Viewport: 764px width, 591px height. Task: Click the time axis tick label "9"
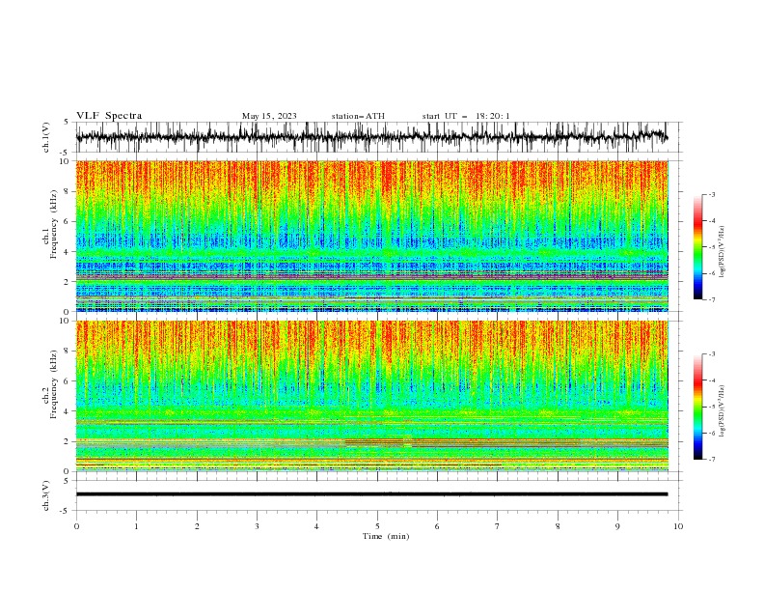[x=617, y=526]
